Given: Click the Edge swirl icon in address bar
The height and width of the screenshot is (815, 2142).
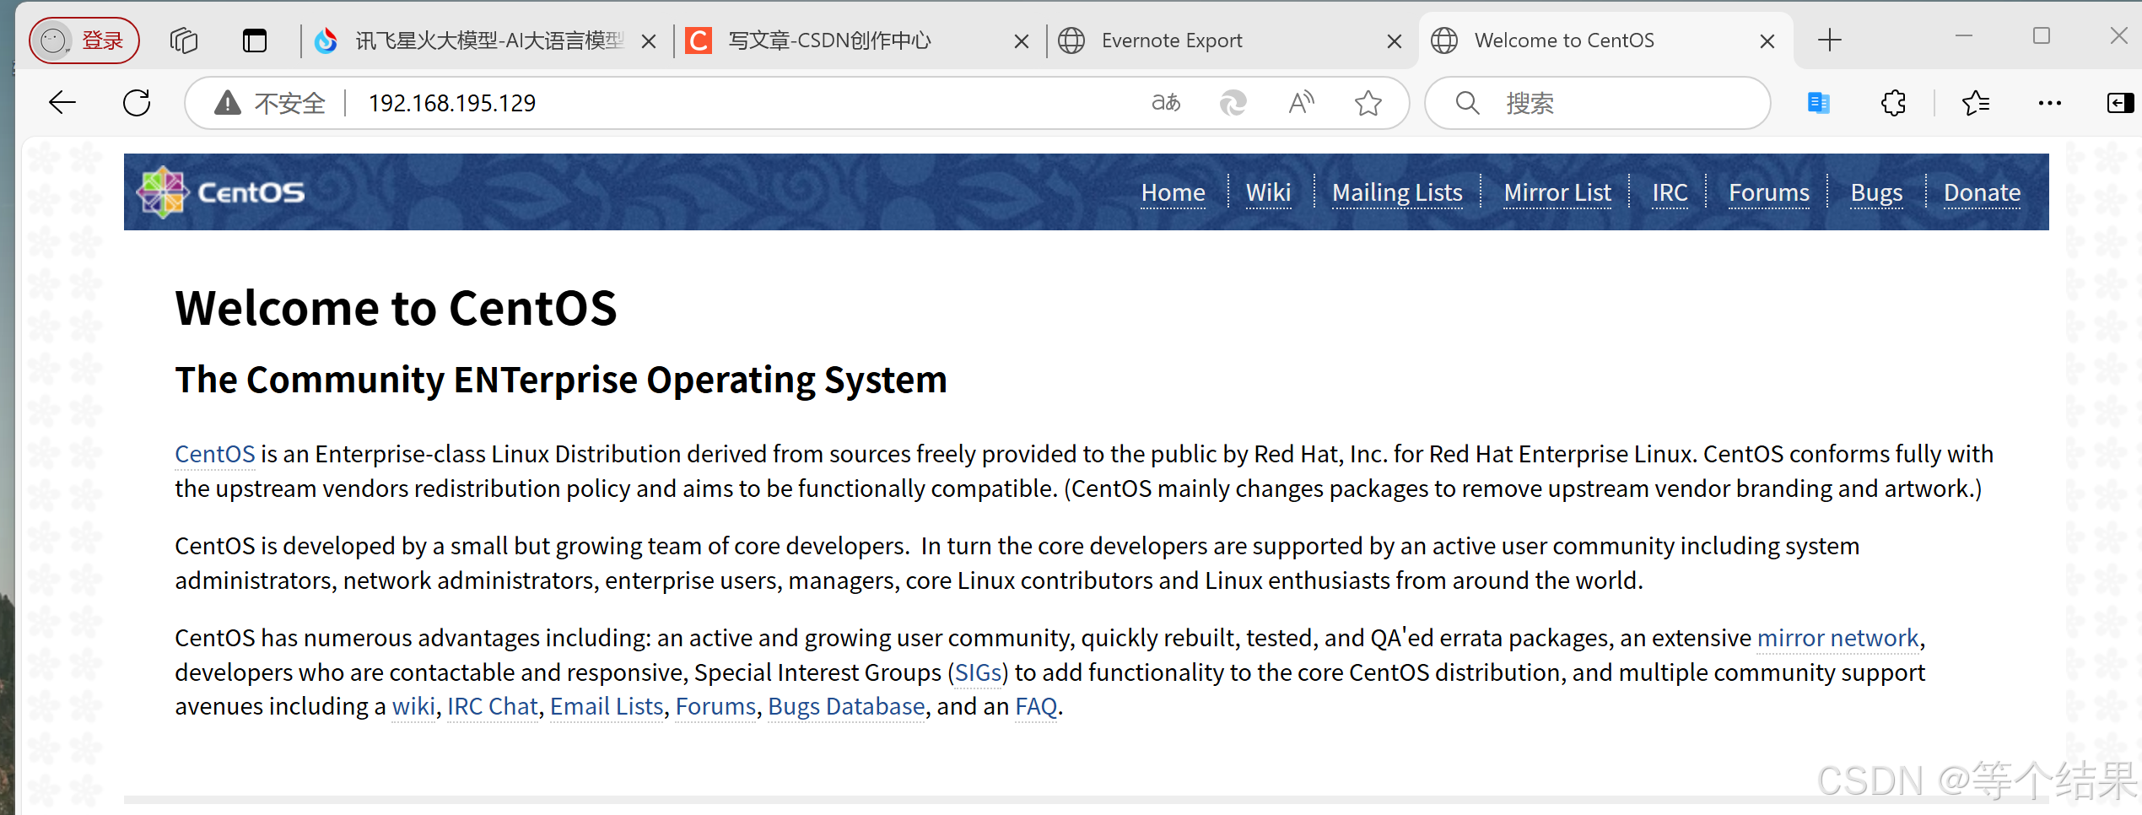Looking at the screenshot, I should [x=1233, y=103].
